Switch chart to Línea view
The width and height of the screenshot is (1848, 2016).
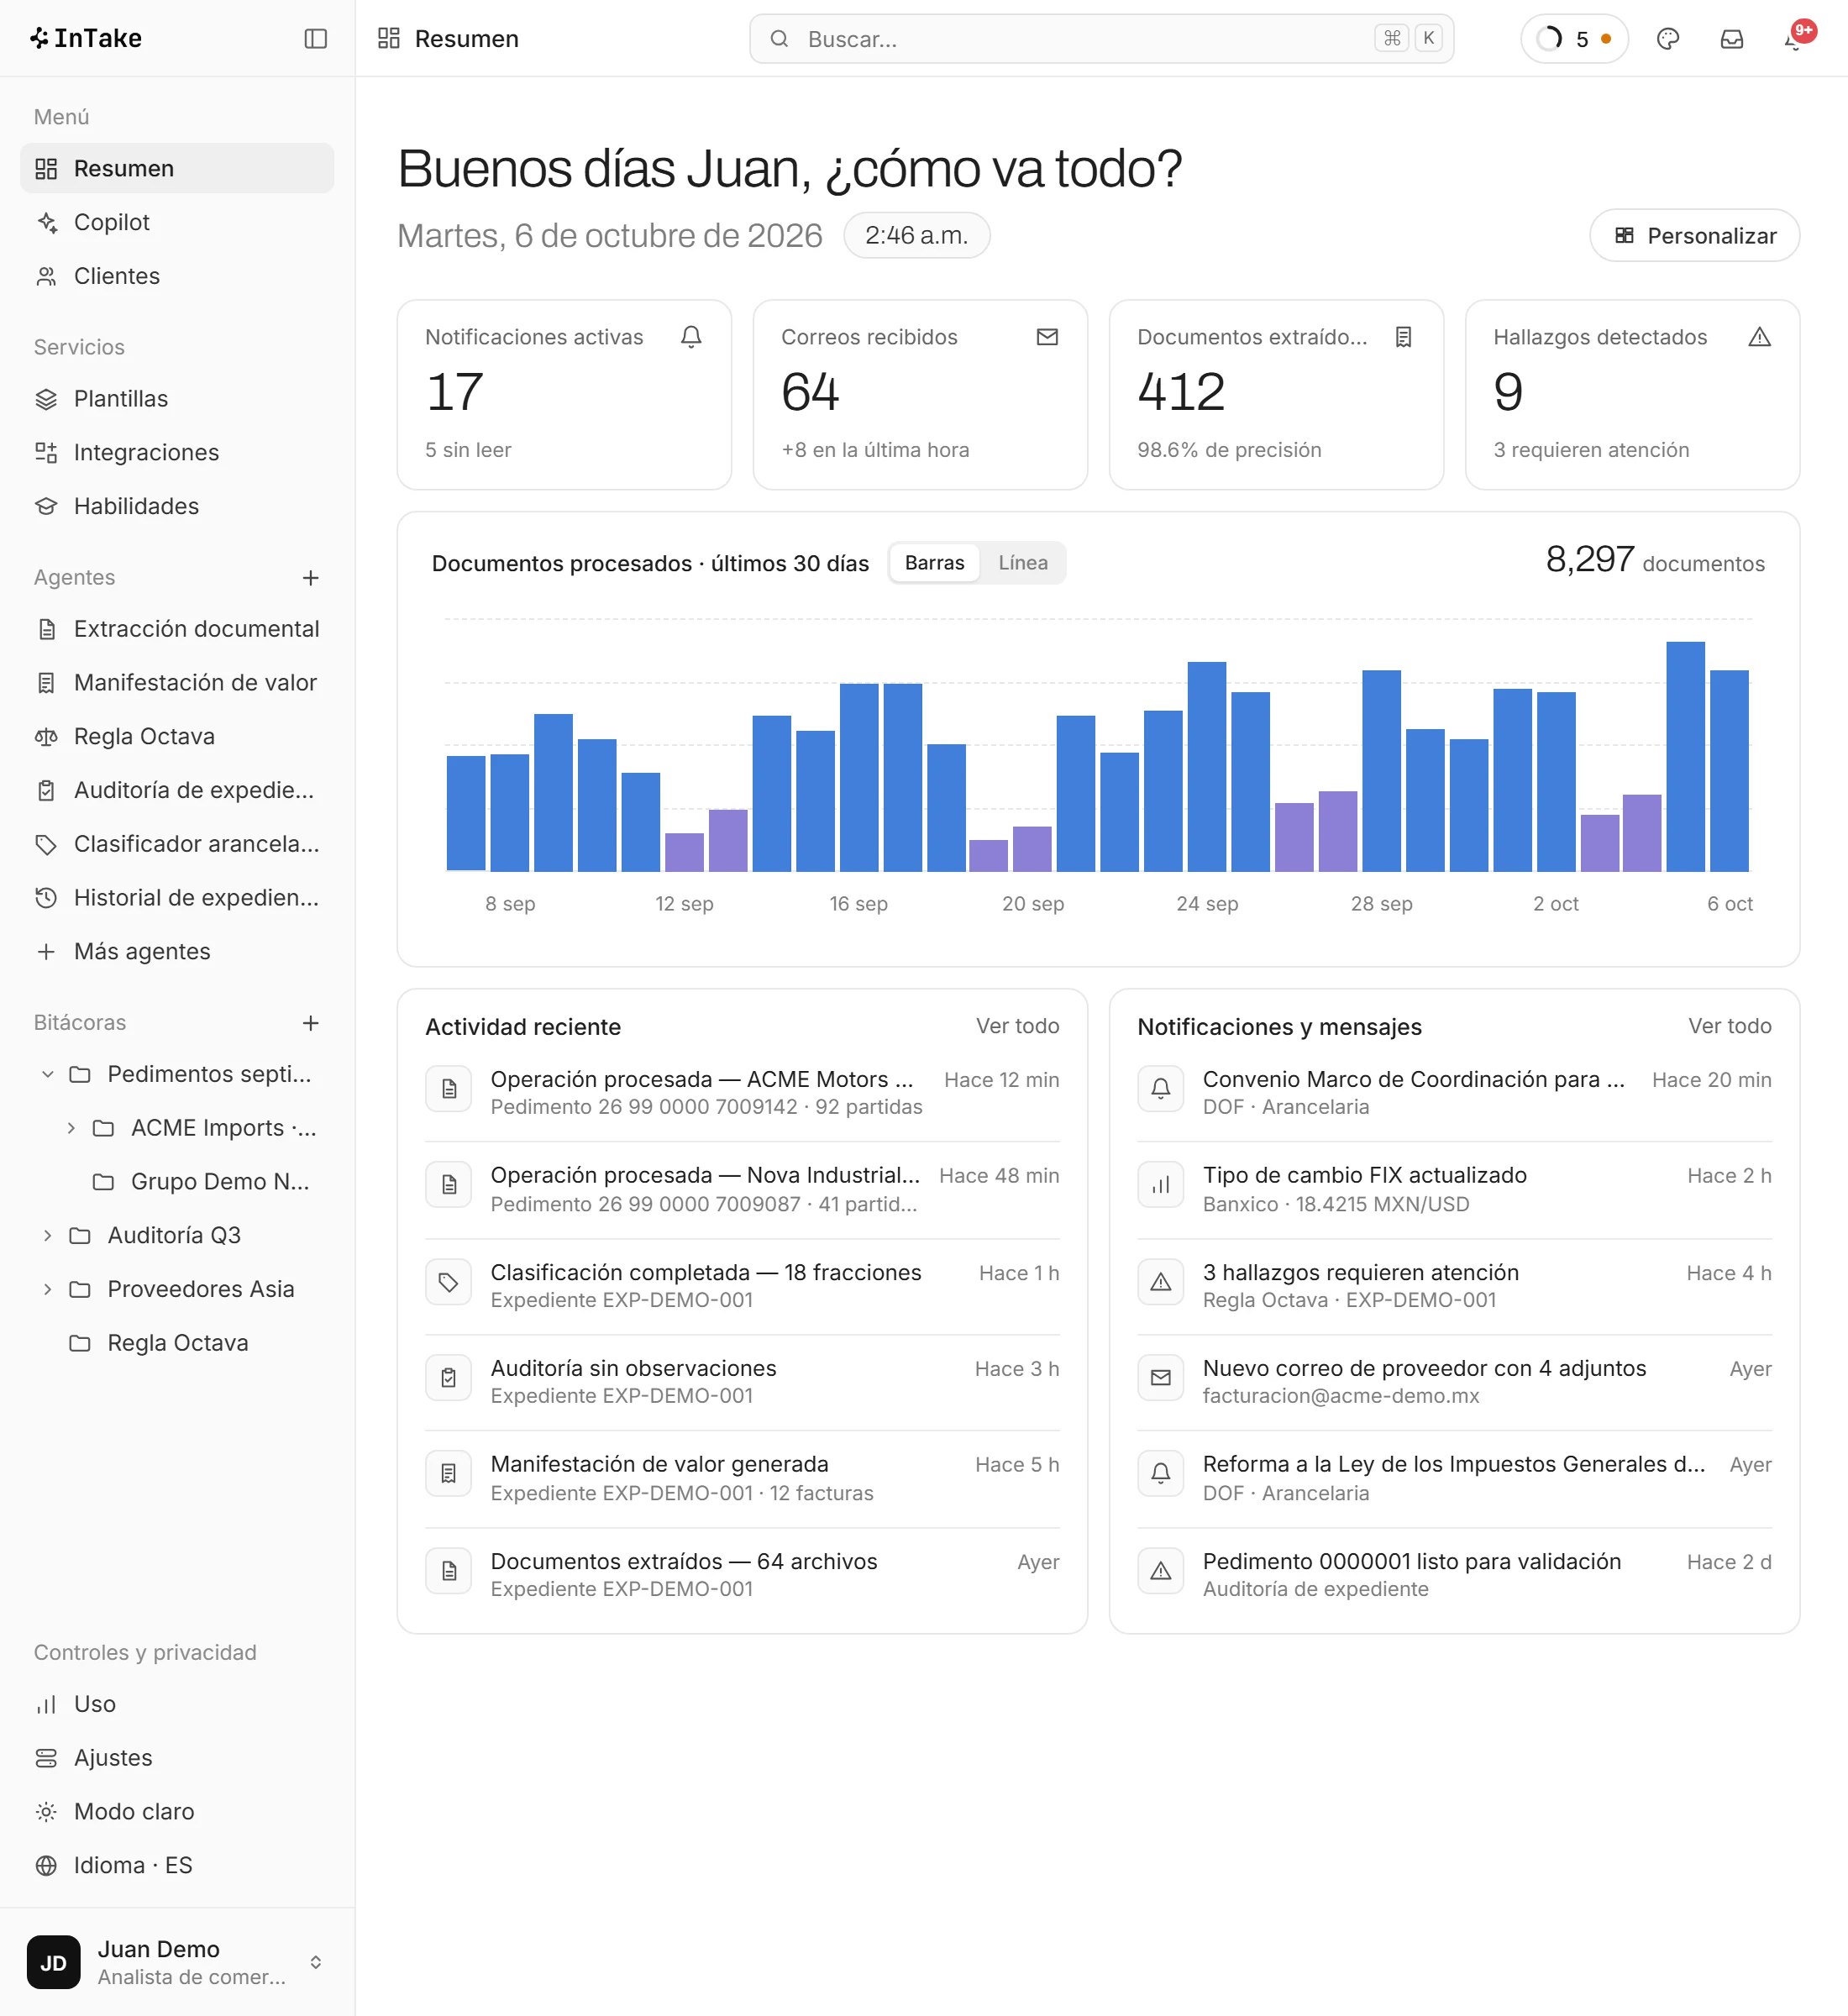(x=1023, y=563)
